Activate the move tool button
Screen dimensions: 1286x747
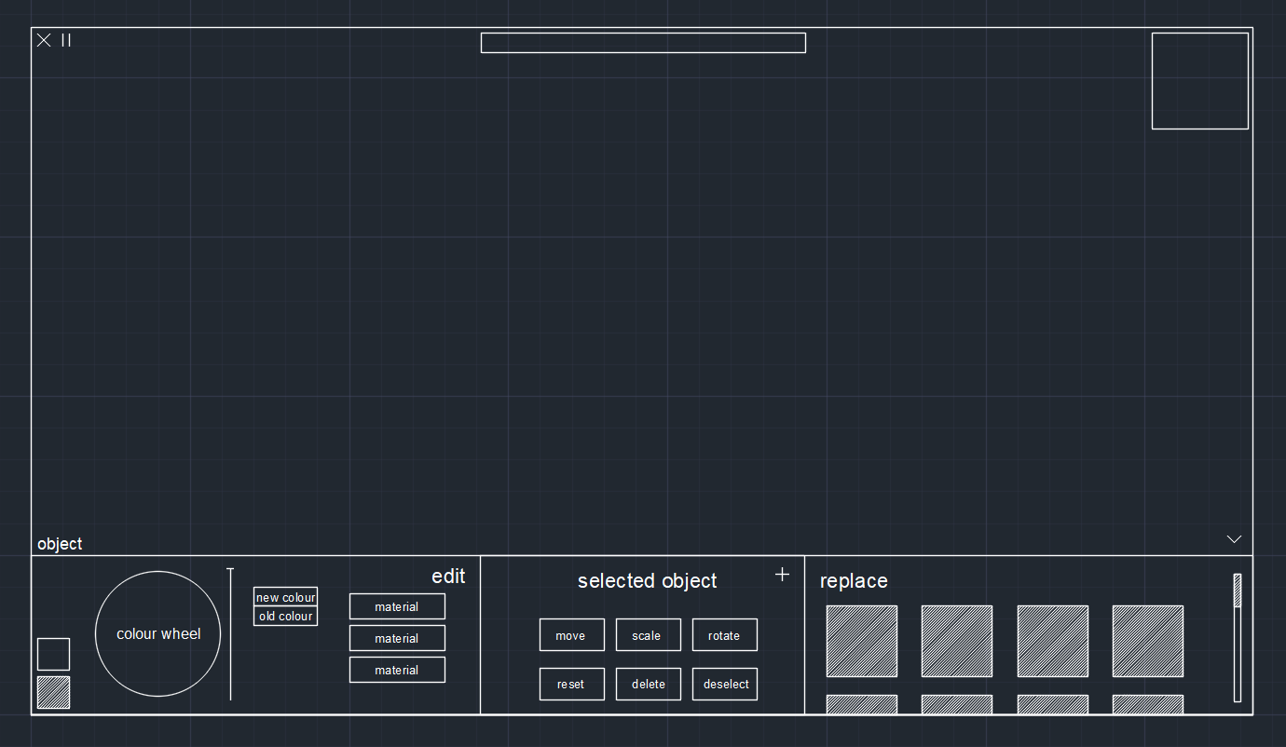click(571, 635)
